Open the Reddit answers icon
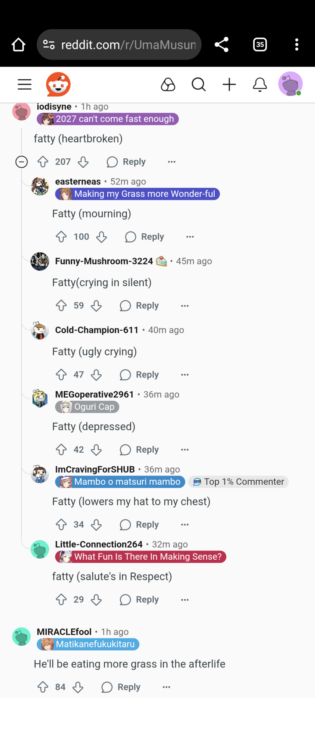This screenshot has height=735, width=315. coord(168,85)
